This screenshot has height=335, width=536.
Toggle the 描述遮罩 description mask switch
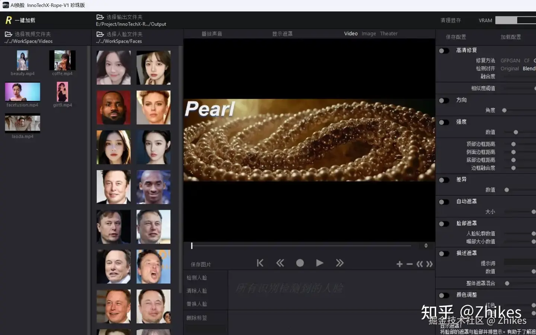(x=444, y=253)
